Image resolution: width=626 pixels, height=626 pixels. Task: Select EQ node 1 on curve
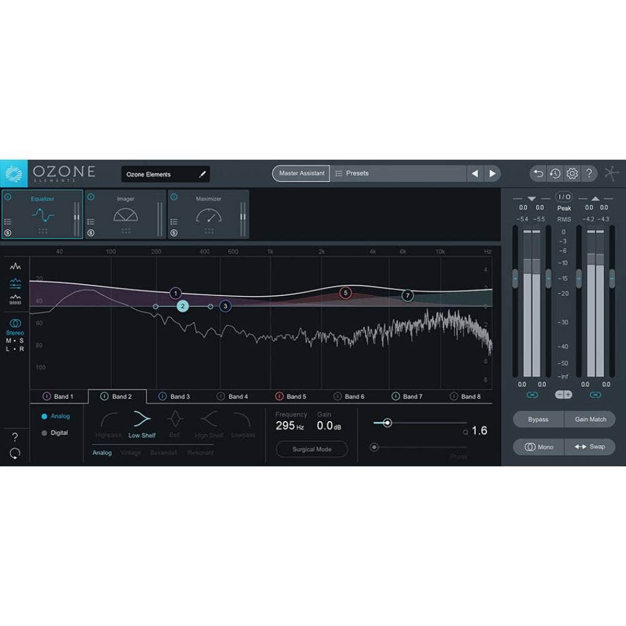tap(175, 294)
